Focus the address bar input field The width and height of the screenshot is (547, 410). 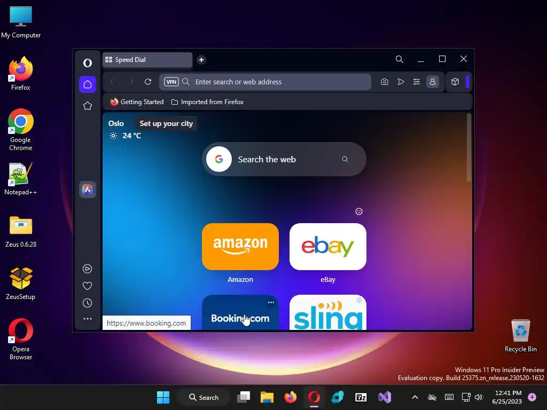pyautogui.click(x=265, y=82)
